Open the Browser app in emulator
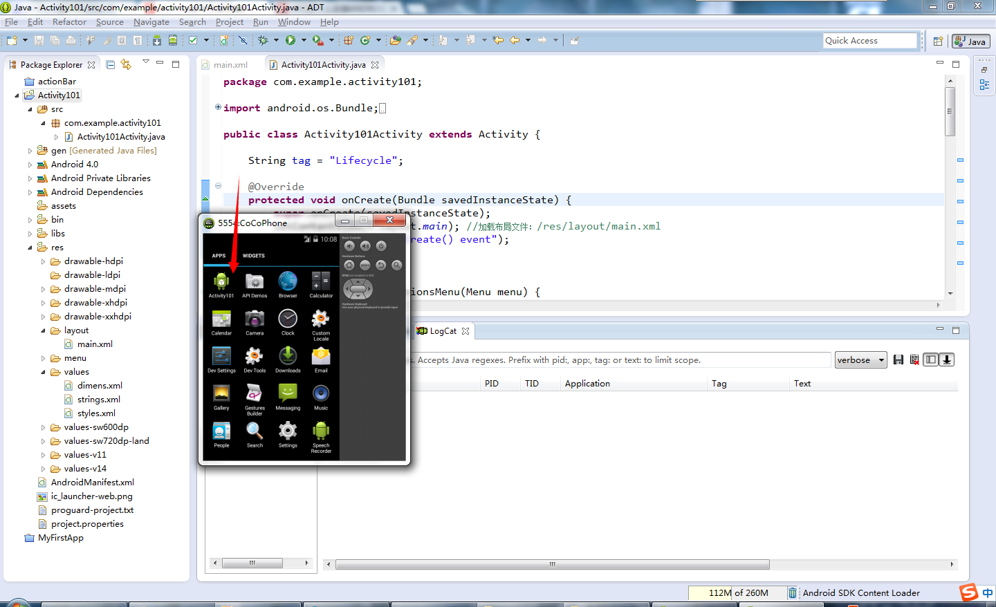Viewport: 996px width, 607px height. 288,284
